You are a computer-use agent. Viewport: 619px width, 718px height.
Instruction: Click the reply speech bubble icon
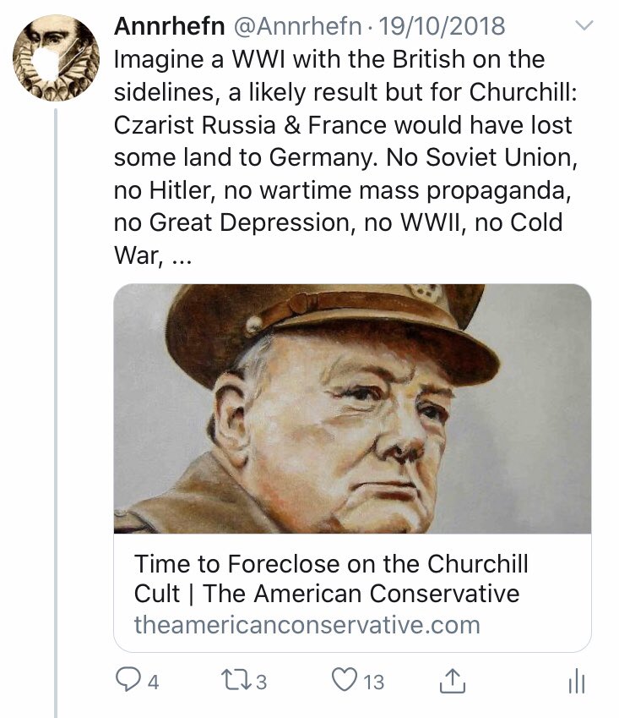(x=125, y=679)
